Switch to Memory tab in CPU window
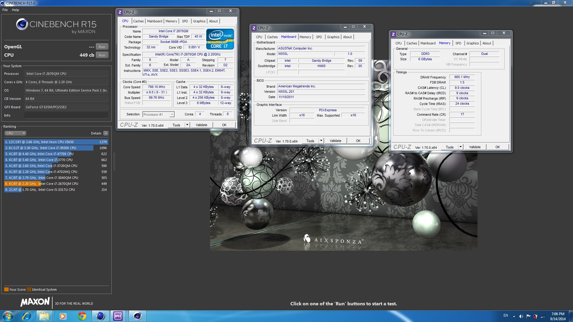The image size is (573, 322). tap(171, 21)
